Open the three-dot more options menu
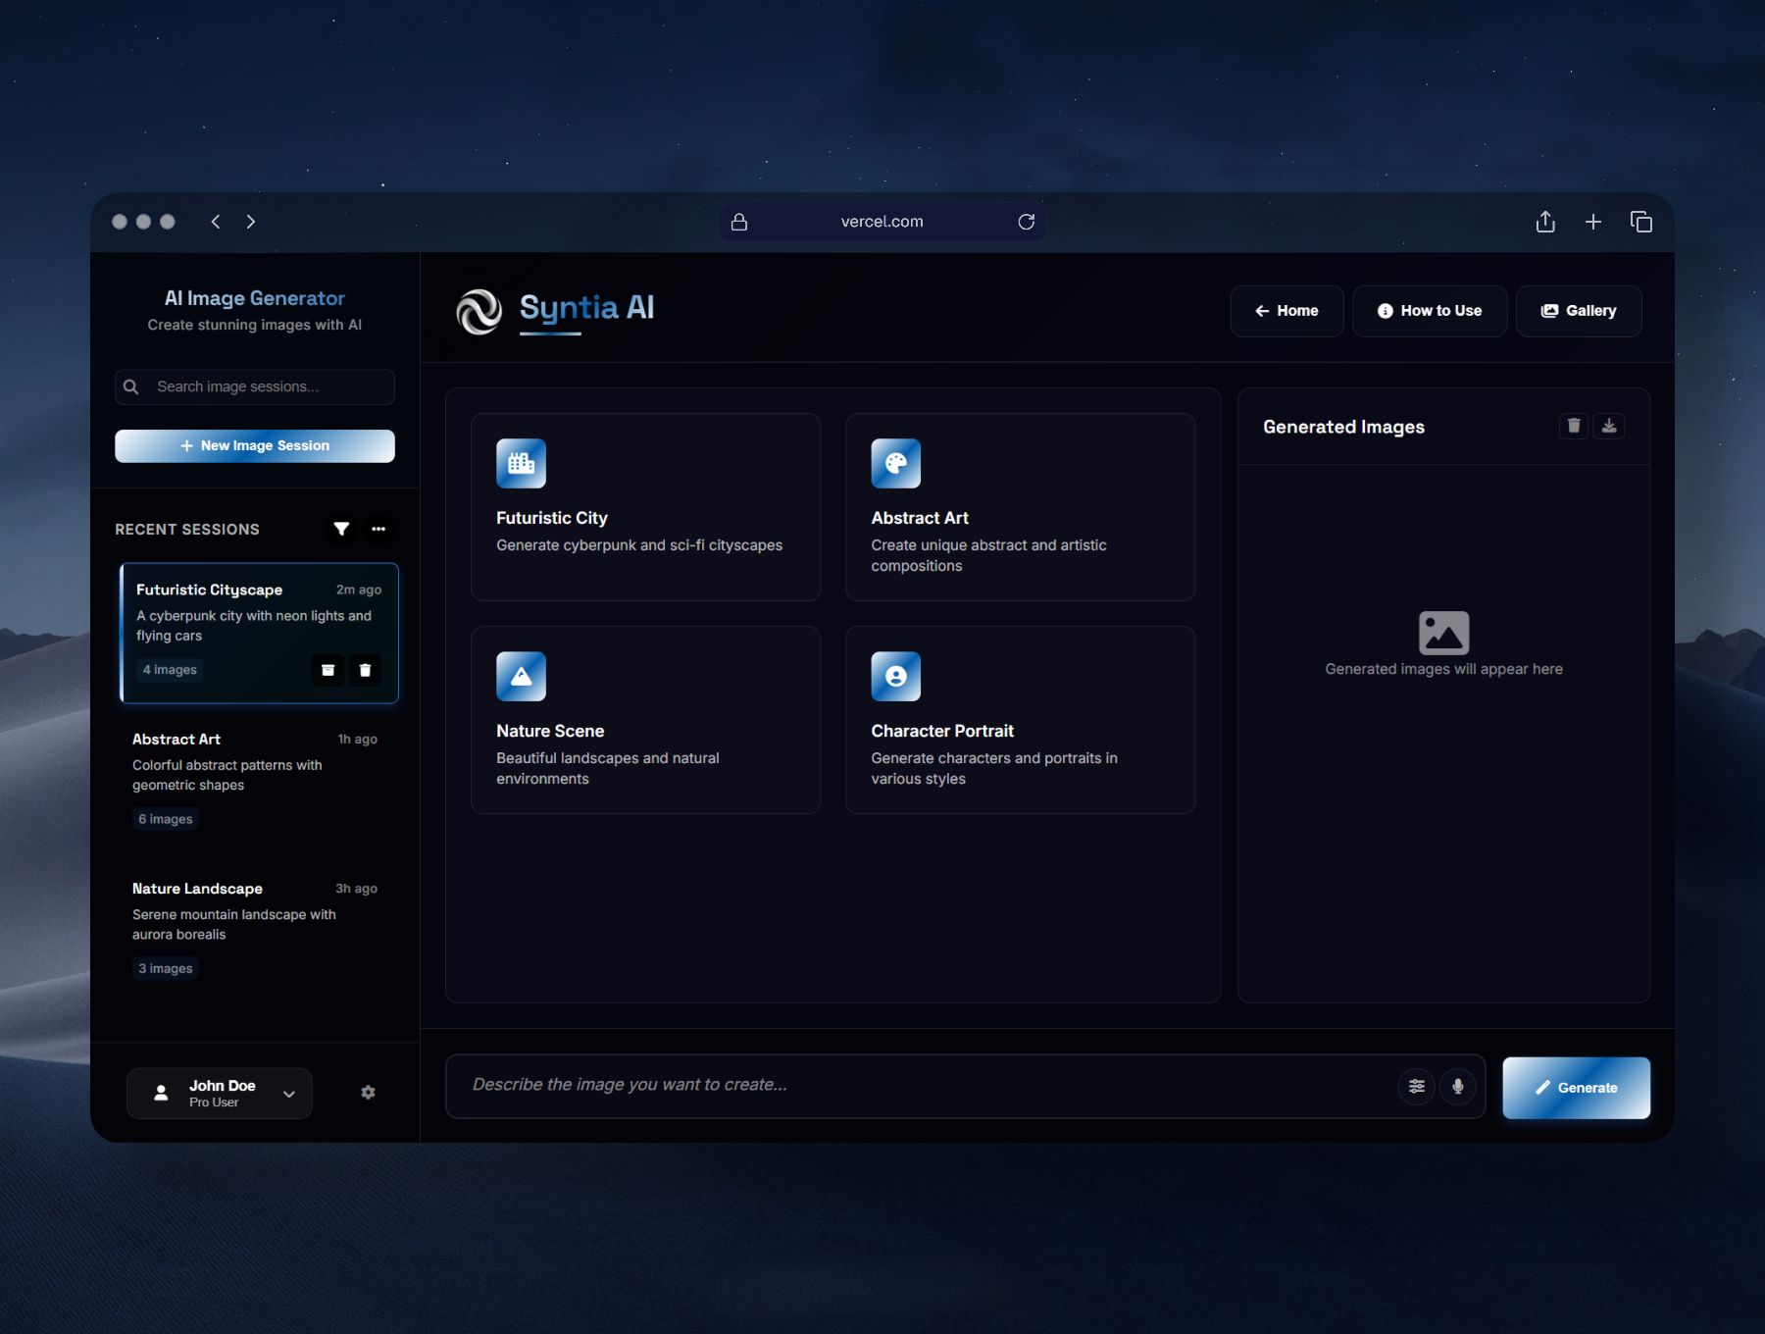The width and height of the screenshot is (1765, 1334). point(378,529)
